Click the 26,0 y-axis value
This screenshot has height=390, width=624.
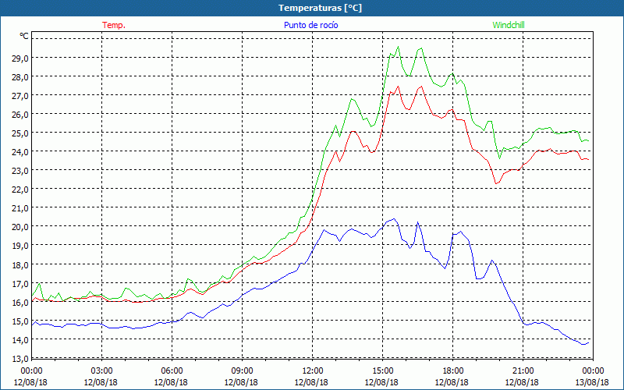coord(20,114)
